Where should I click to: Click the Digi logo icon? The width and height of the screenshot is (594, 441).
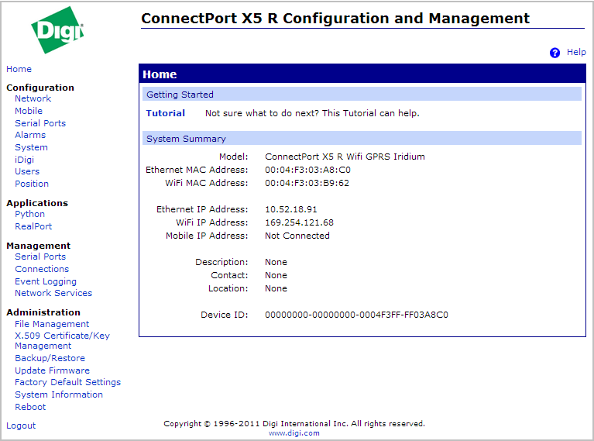[57, 31]
